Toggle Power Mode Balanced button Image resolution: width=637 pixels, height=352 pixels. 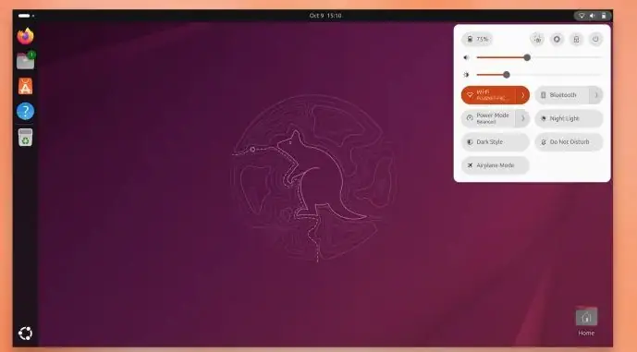489,118
